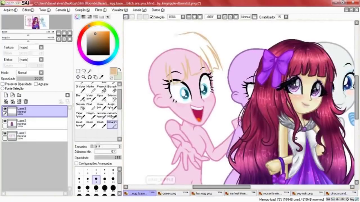This screenshot has height=202, width=360.
Task: Click the canvas horizontal scrollbar
Action: click(x=221, y=187)
